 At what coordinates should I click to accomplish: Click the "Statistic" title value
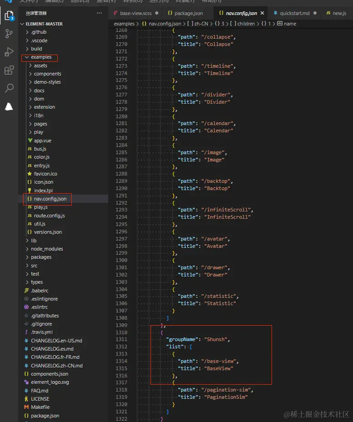point(220,303)
